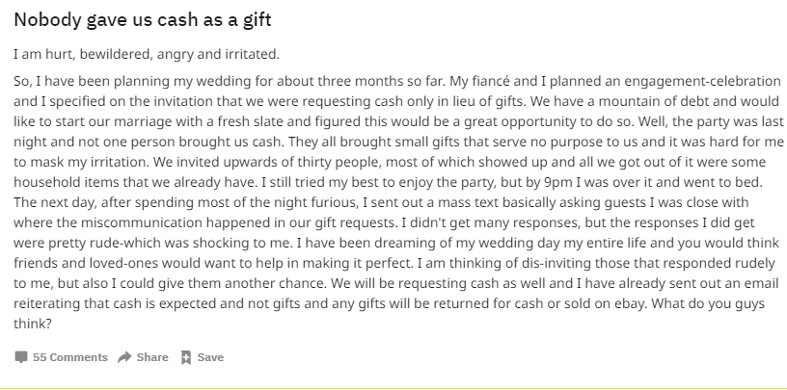Click the phrase "mountain of debt"
787x390 pixels.
click(654, 101)
